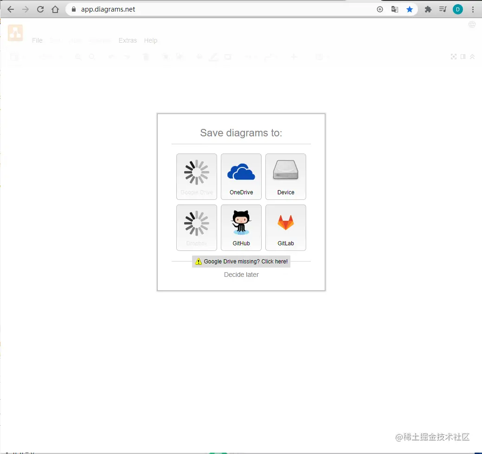Toggle fullscreen mode icon
This screenshot has width=482, height=454.
(454, 57)
